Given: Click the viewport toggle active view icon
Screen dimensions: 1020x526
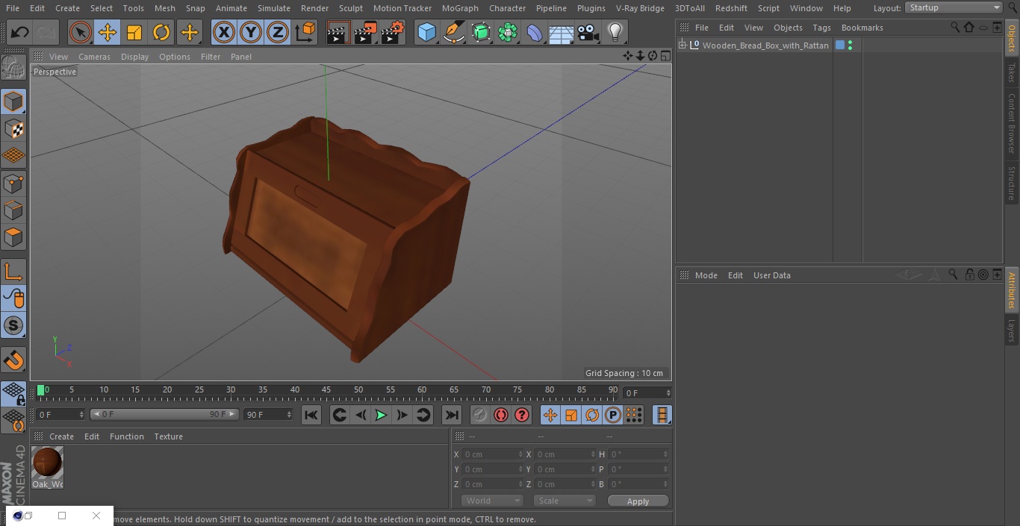Looking at the screenshot, I should click(665, 56).
